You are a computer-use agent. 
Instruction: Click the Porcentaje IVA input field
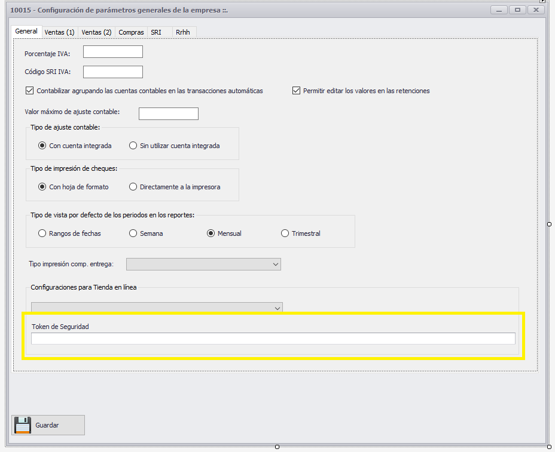click(x=113, y=52)
